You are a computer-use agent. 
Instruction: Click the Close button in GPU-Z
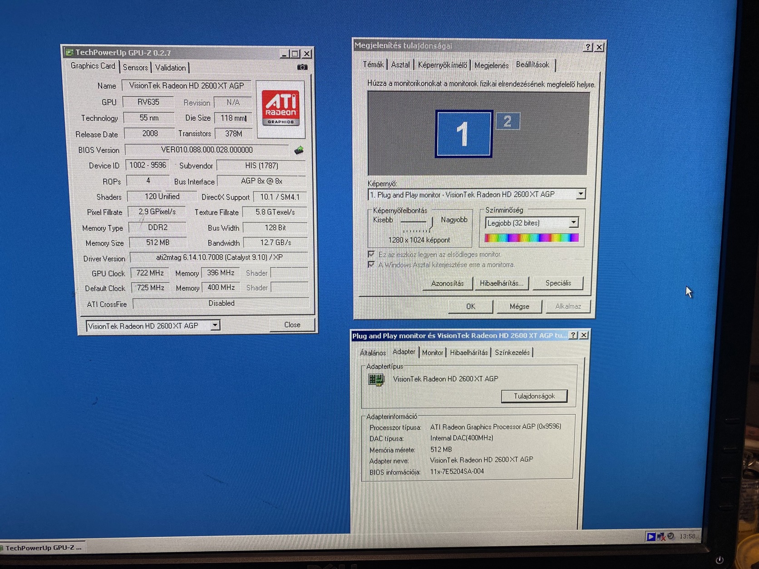[x=292, y=325]
